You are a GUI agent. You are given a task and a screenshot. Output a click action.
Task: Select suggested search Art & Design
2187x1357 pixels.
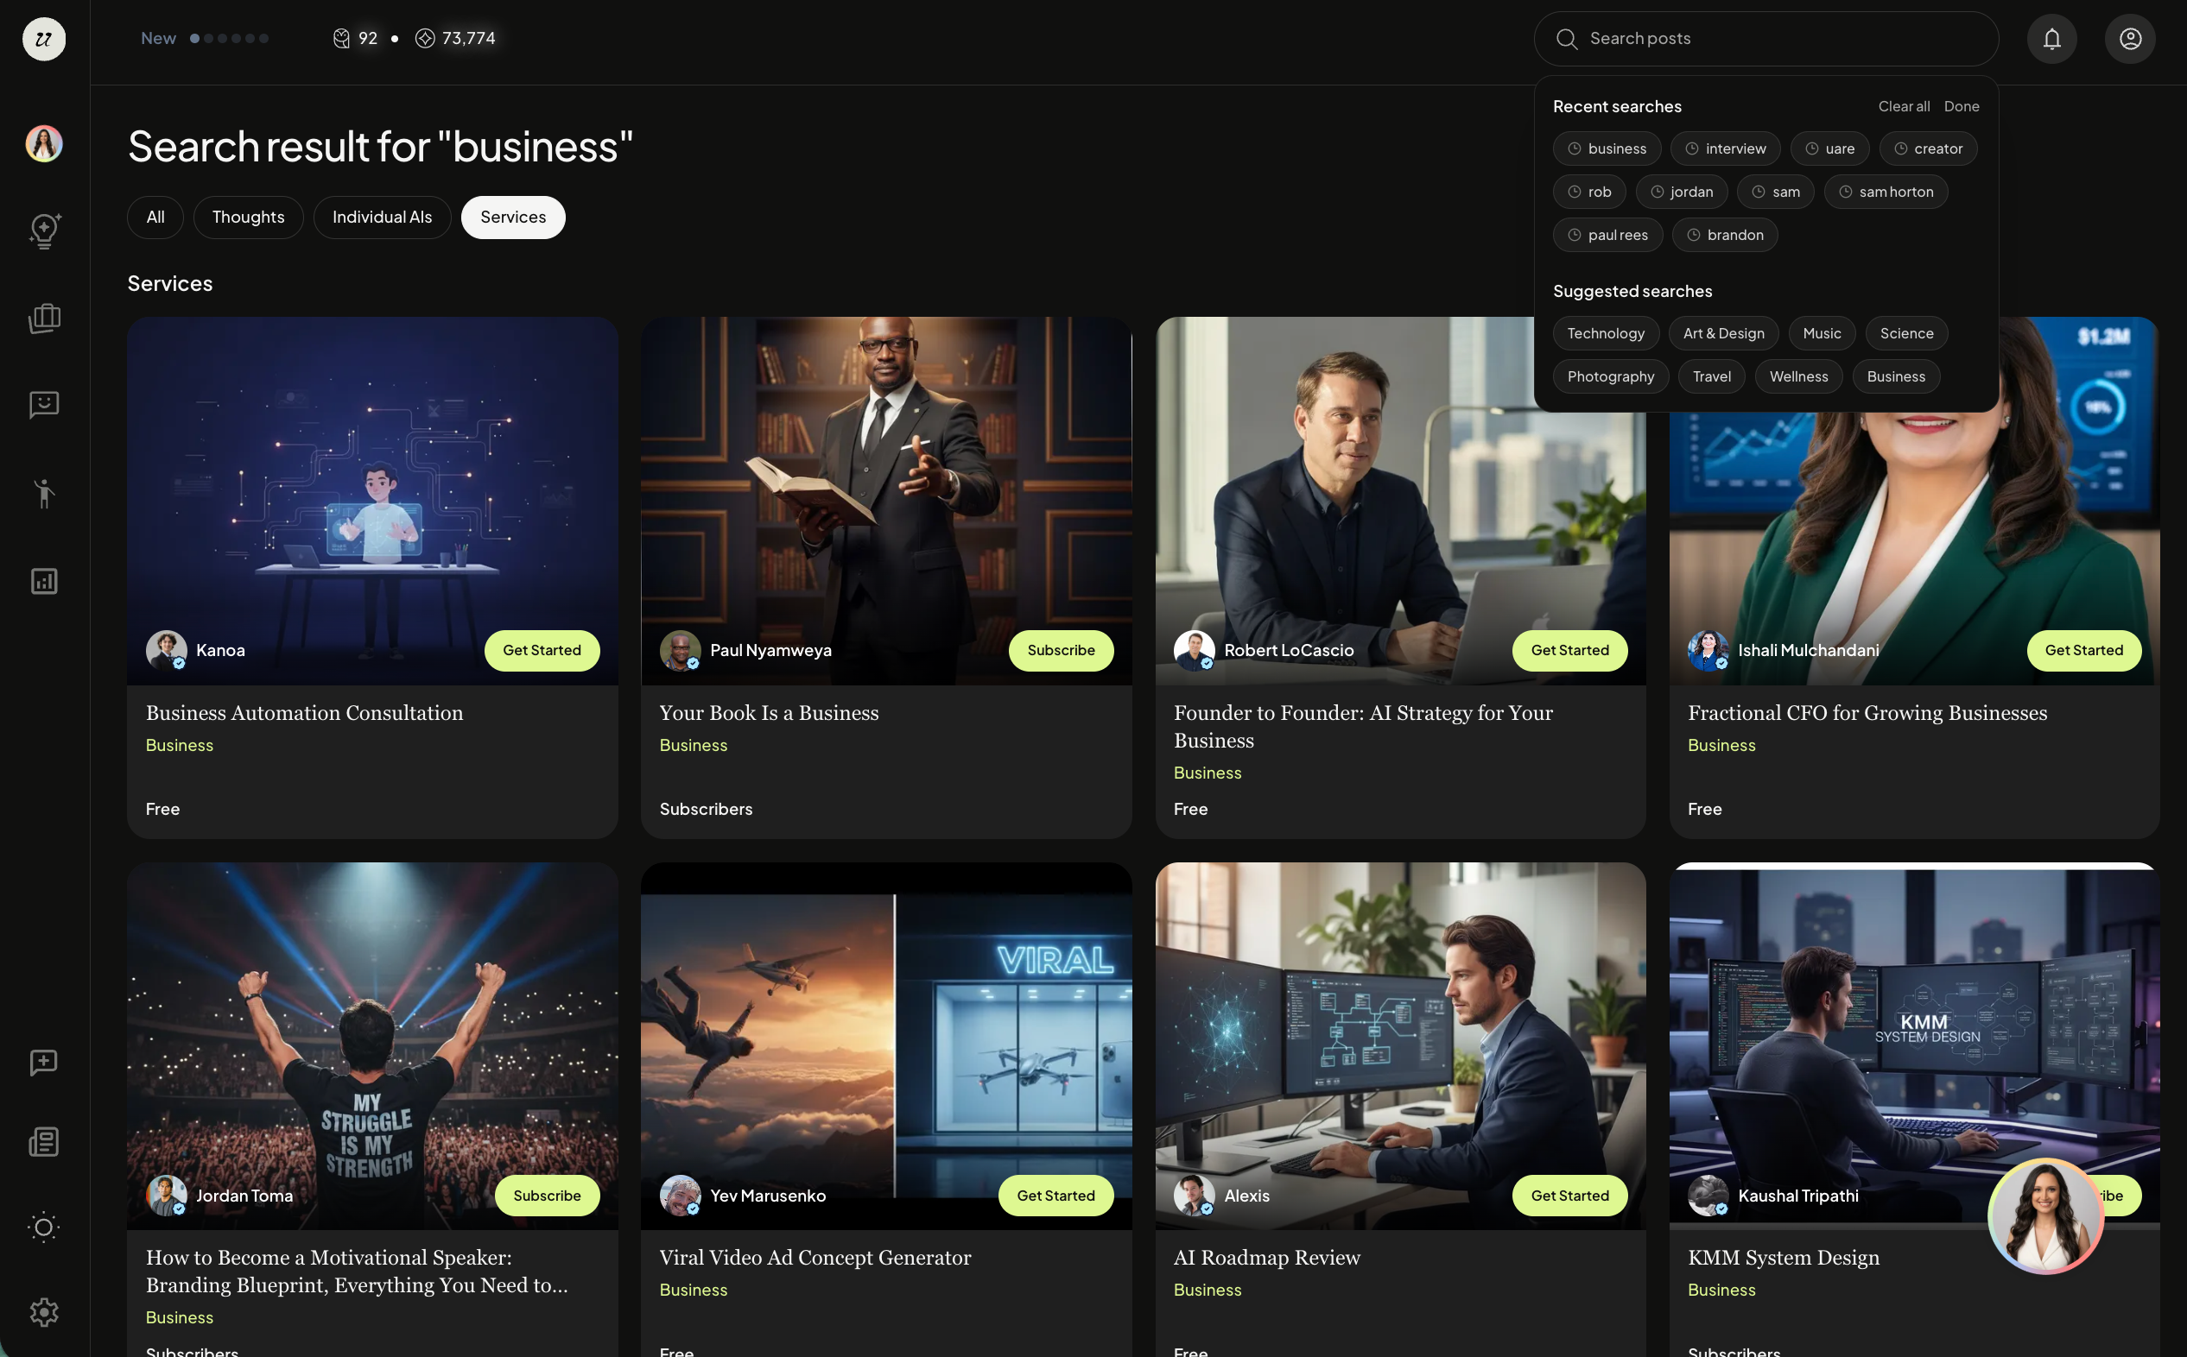pyautogui.click(x=1723, y=333)
